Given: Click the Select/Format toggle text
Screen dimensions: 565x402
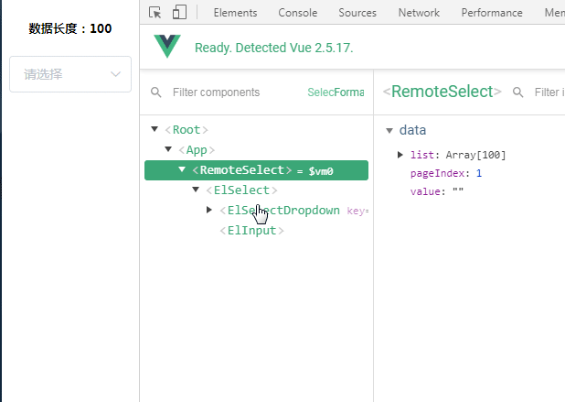Looking at the screenshot, I should coord(336,92).
